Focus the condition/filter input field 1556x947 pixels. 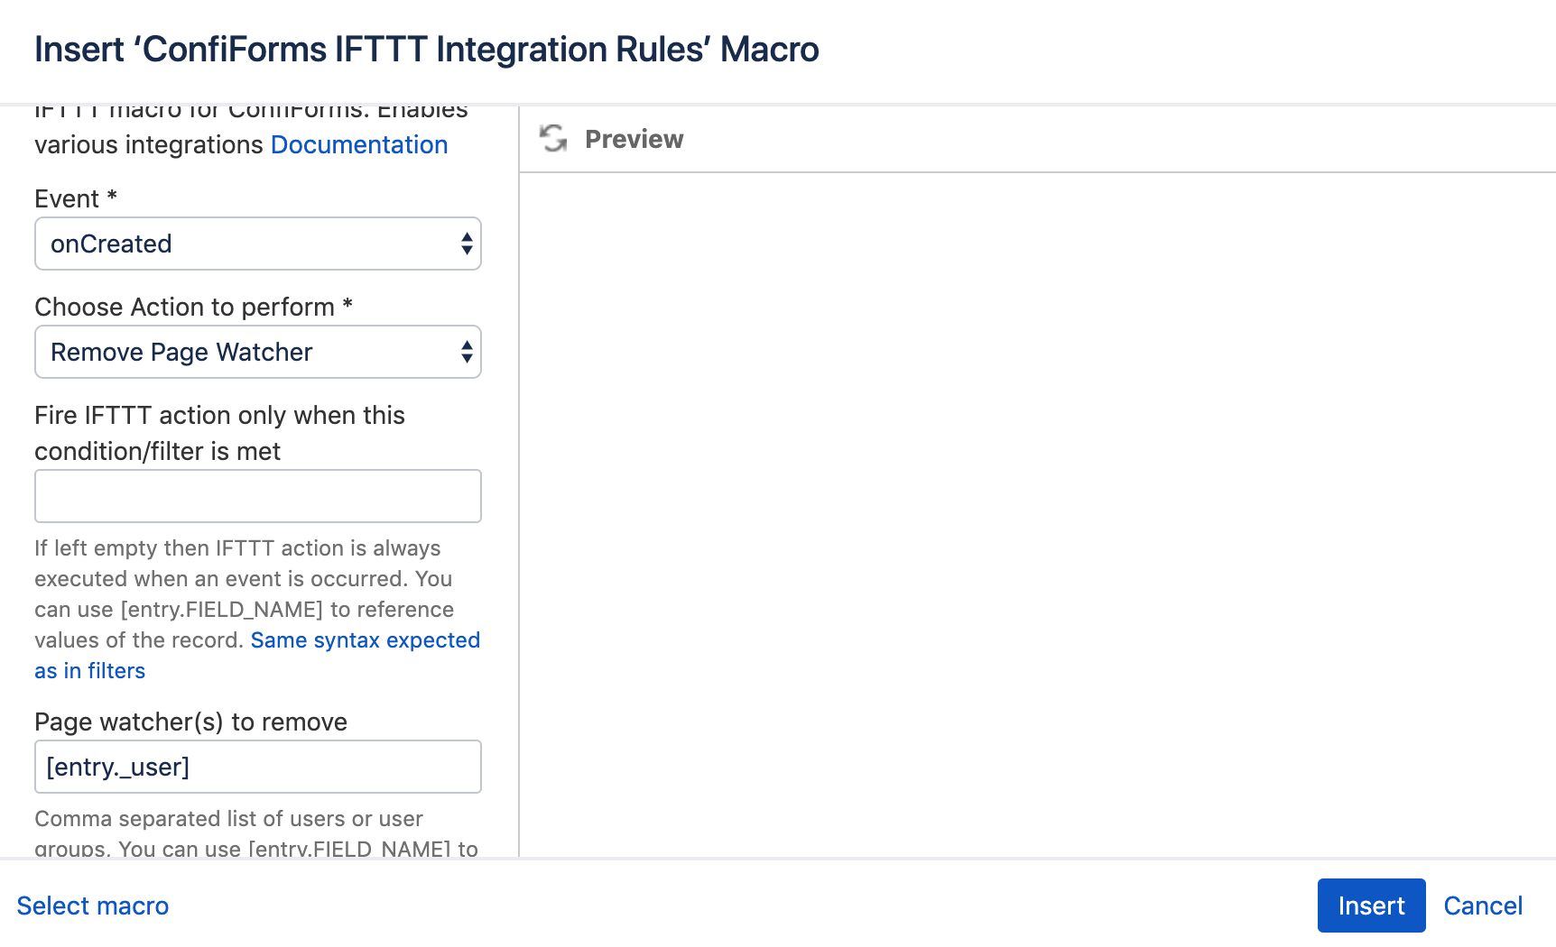(258, 496)
